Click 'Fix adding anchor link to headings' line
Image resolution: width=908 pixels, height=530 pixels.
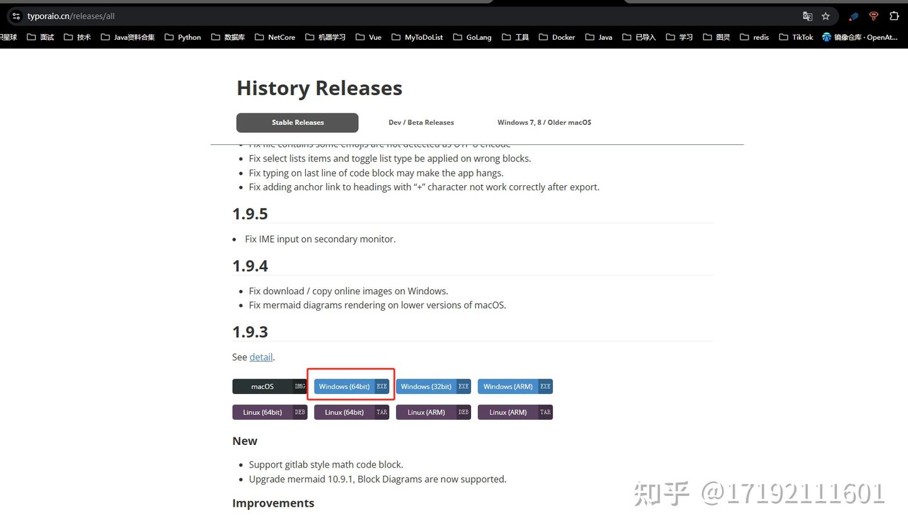coord(424,187)
